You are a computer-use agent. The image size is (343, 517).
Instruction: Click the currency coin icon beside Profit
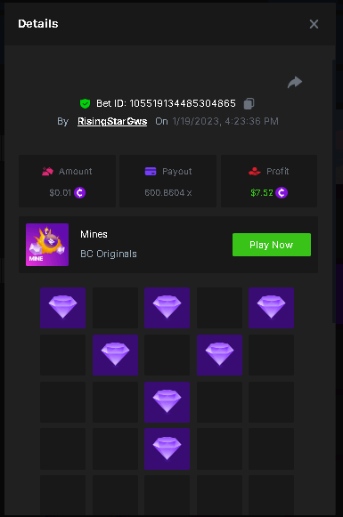point(282,192)
